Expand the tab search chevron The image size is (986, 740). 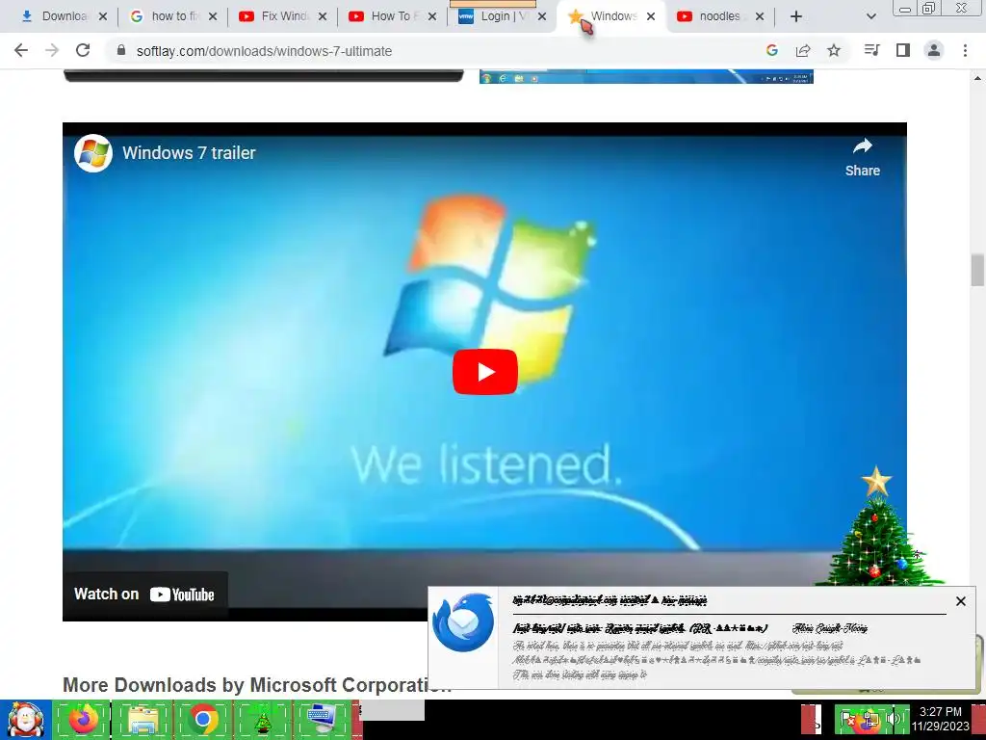[x=870, y=16]
